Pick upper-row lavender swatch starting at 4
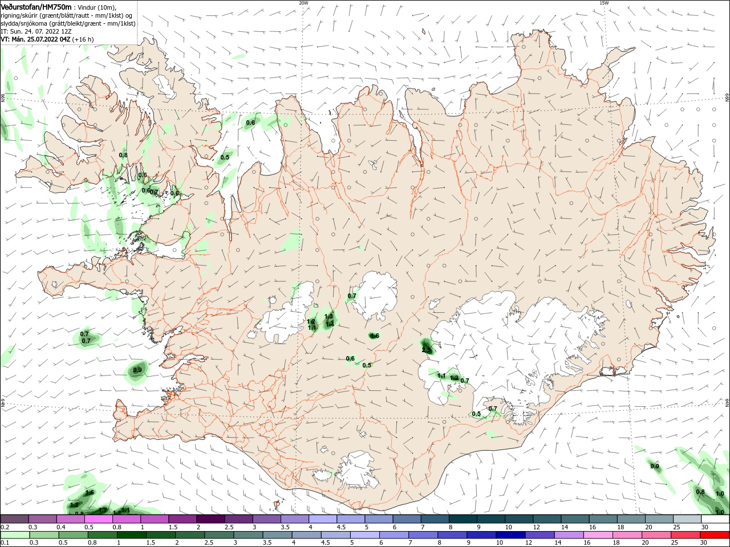Viewport: 730px width, 547px height. point(323,519)
